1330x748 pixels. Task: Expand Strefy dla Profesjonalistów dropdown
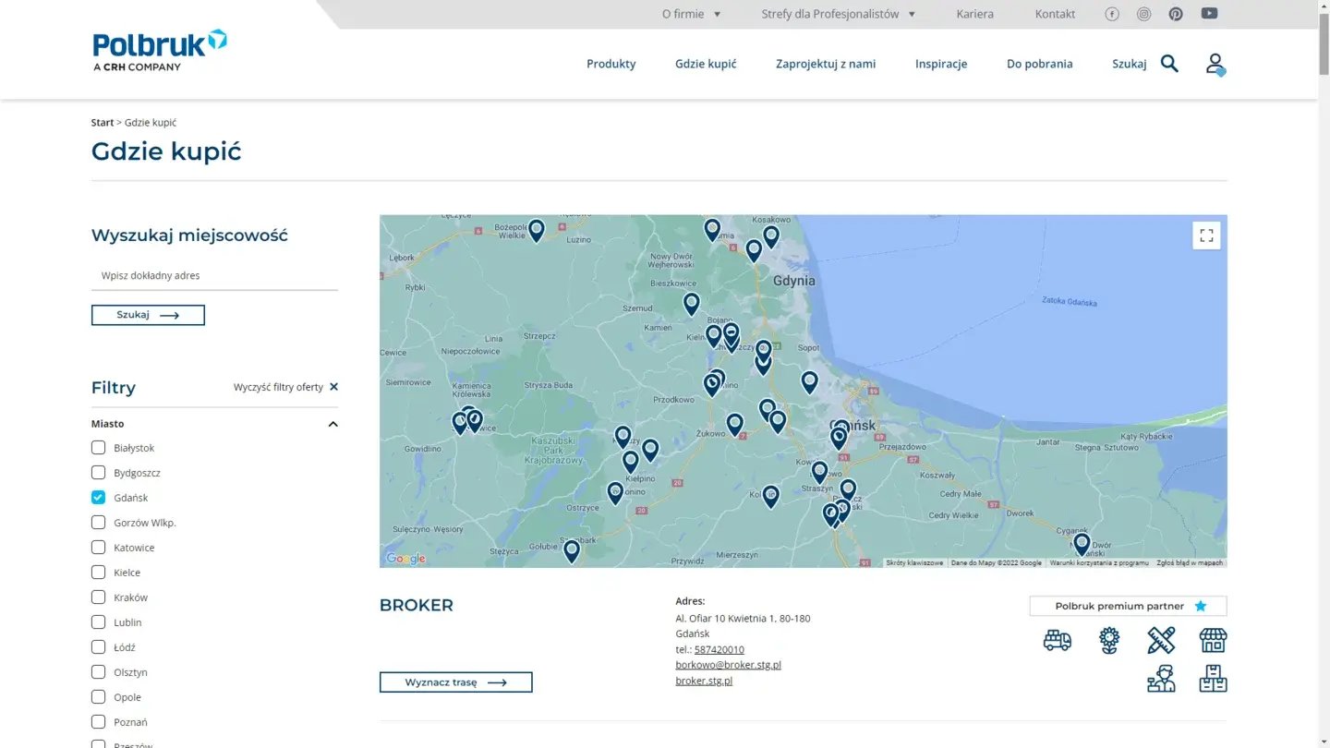point(838,14)
